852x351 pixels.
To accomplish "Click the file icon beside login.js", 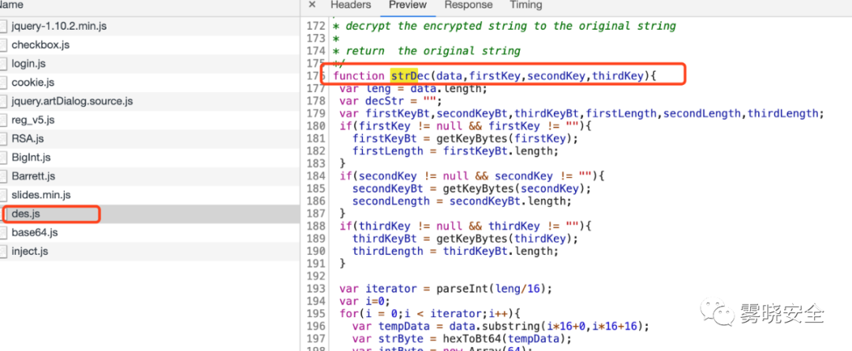I will pos(3,64).
